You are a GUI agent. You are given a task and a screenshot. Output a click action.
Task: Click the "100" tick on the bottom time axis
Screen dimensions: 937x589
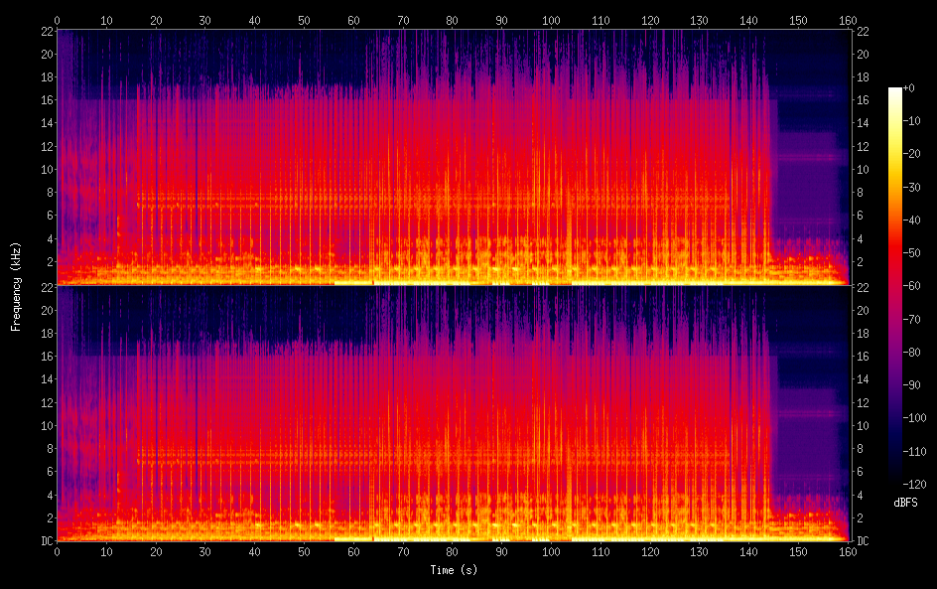[x=551, y=552]
